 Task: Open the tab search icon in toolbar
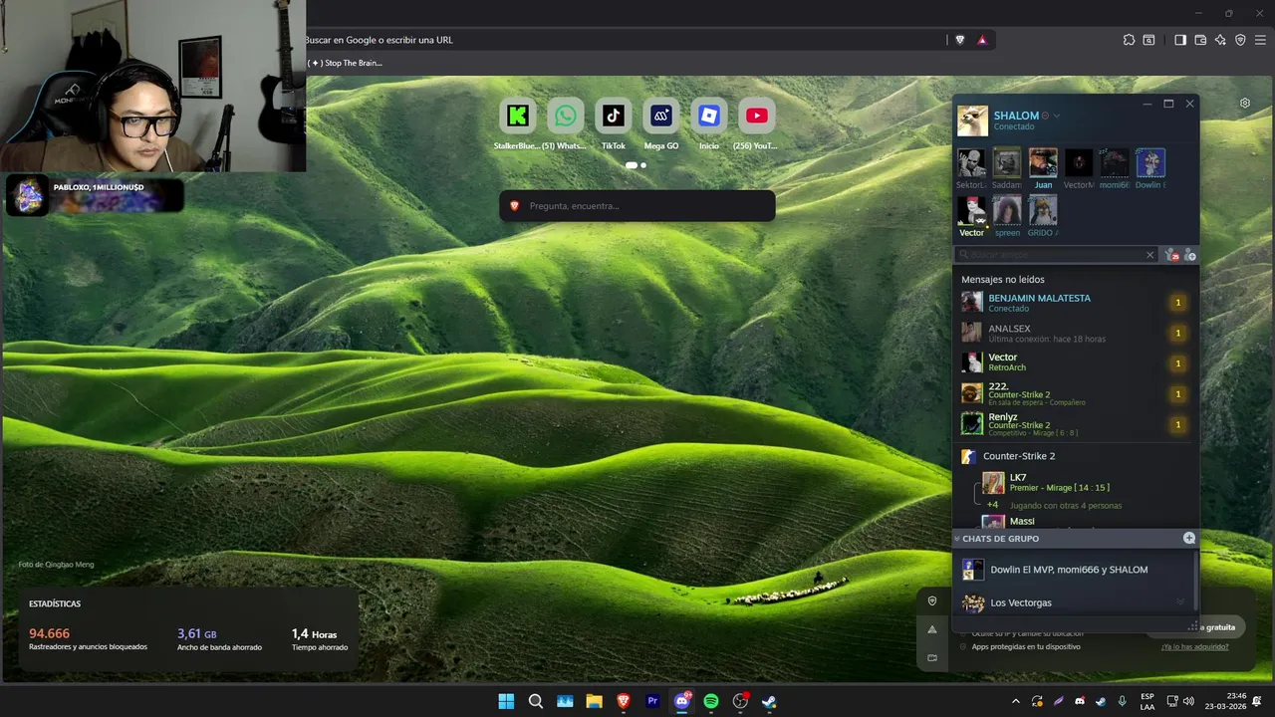[x=1148, y=40]
